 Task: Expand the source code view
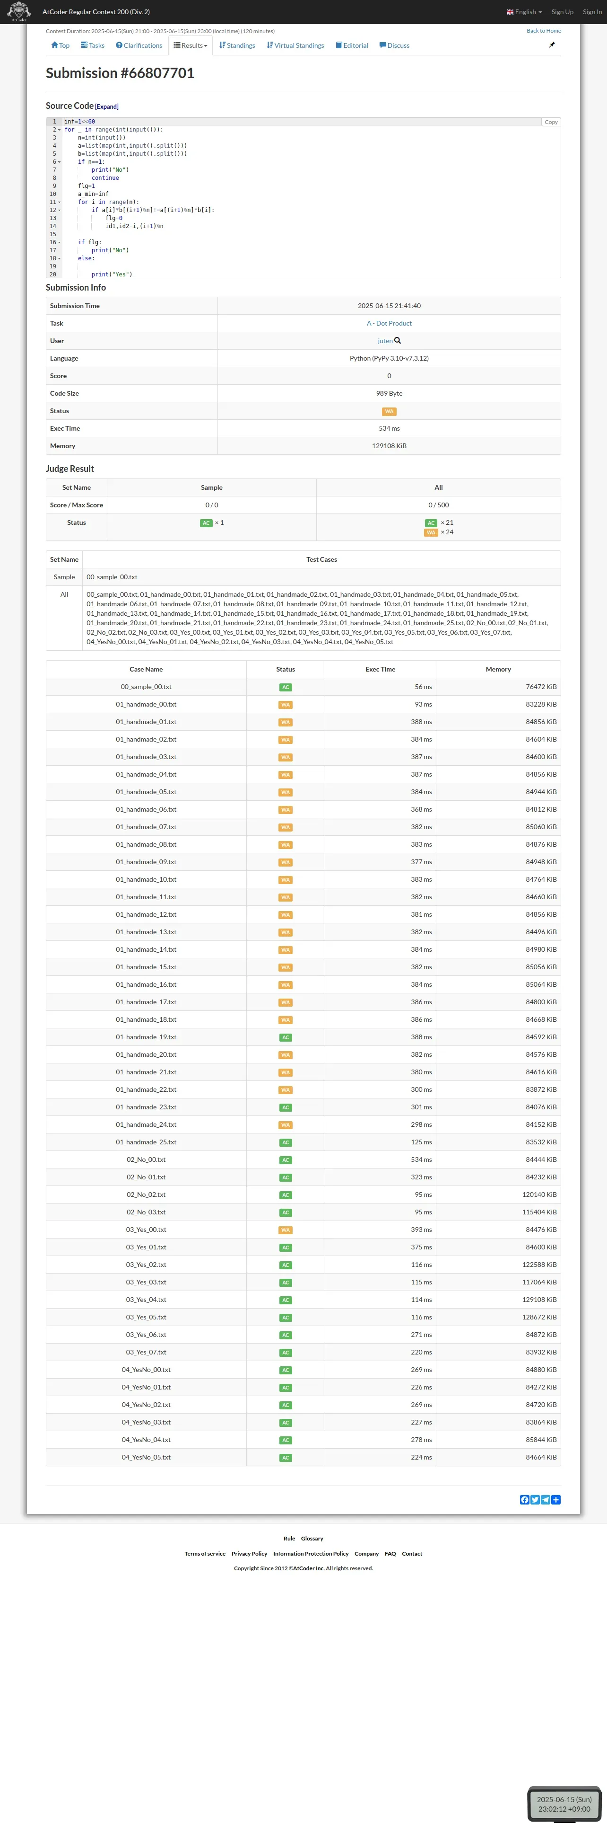pos(107,107)
